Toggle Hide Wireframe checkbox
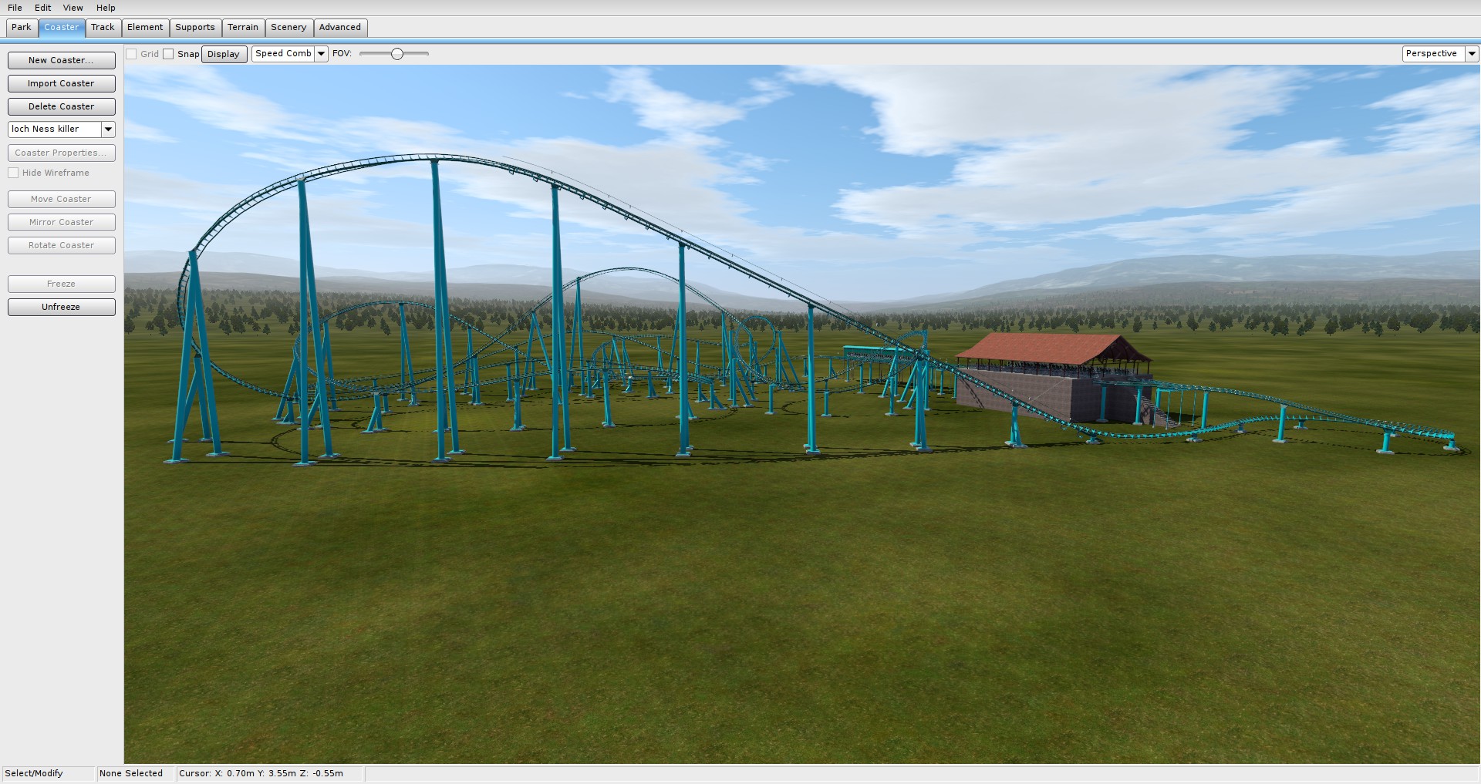1481x784 pixels. coord(13,173)
